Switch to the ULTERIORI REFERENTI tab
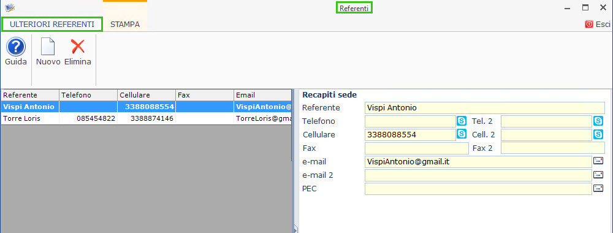The image size is (613, 233). coord(52,25)
